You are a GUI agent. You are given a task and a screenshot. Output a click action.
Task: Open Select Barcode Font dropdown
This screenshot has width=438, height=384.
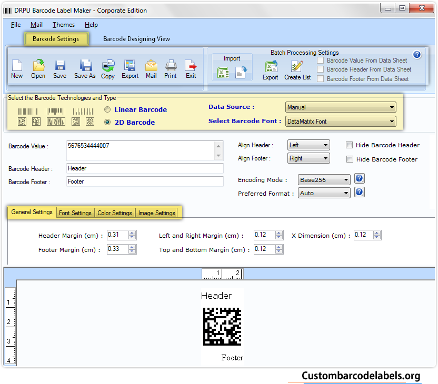point(341,122)
